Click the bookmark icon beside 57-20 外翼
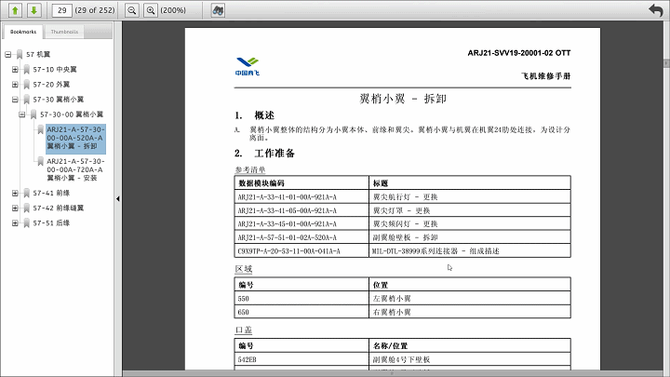The height and width of the screenshot is (377, 670). (26, 84)
